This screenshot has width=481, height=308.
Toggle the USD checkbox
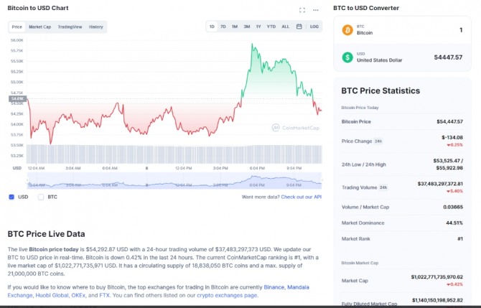pos(11,197)
